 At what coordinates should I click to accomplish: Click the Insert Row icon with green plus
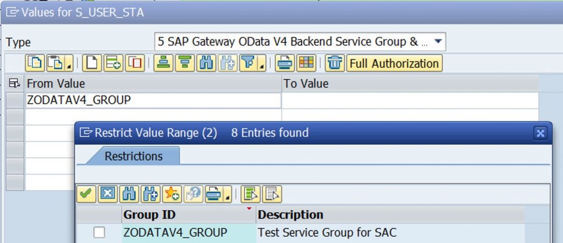113,63
